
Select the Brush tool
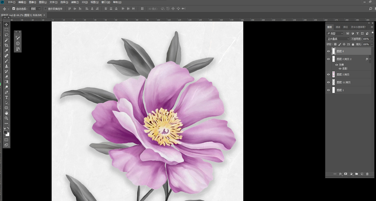click(6, 61)
